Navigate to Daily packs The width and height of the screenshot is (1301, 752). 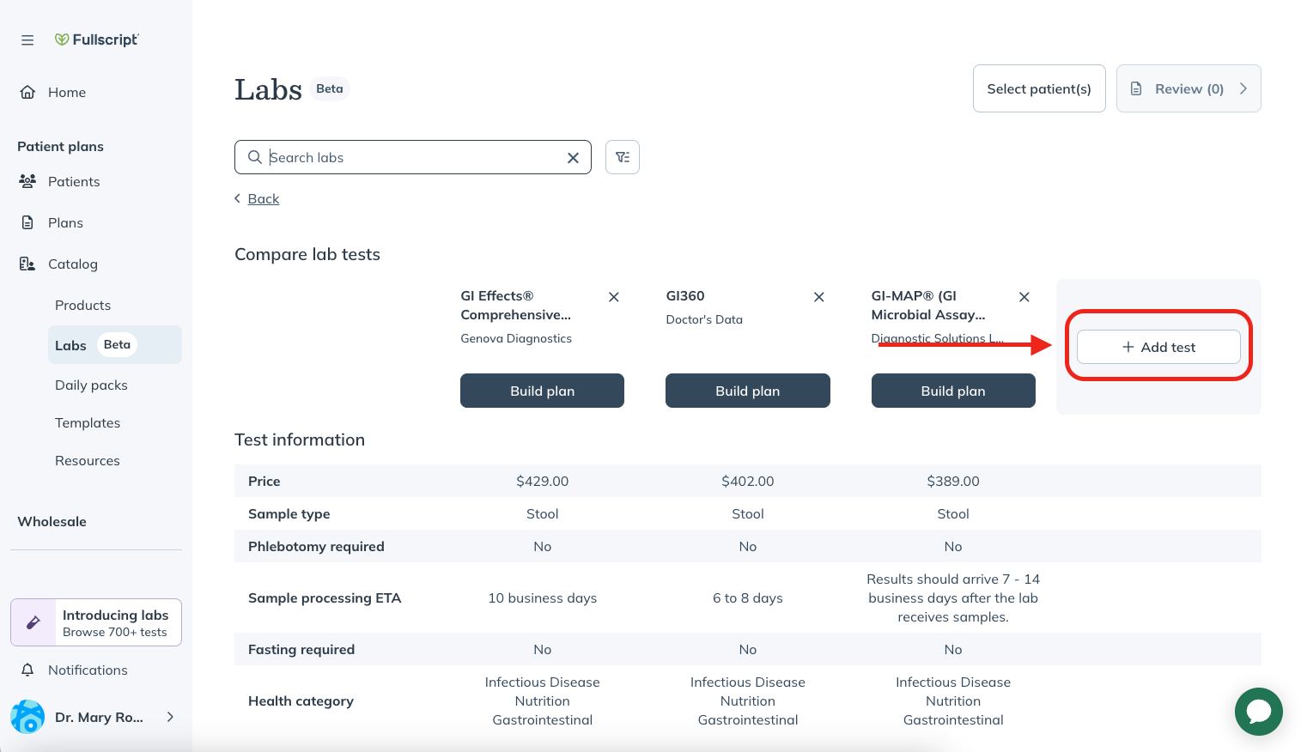point(91,385)
